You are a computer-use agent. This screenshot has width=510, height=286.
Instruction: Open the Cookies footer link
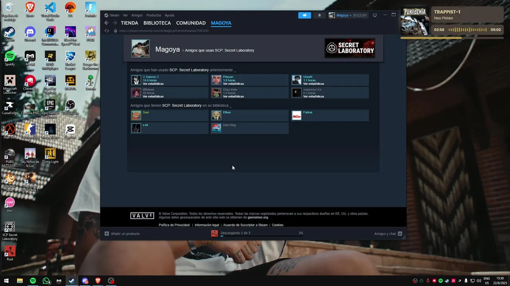pos(278,225)
